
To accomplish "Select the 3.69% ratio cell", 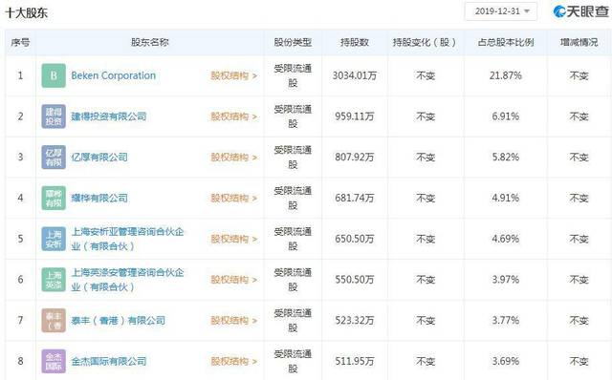I will [506, 361].
